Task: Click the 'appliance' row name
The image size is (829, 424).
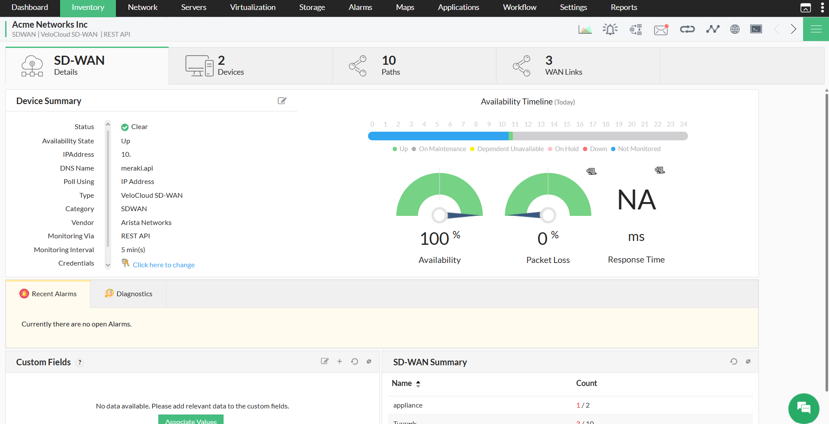Action: click(x=408, y=405)
